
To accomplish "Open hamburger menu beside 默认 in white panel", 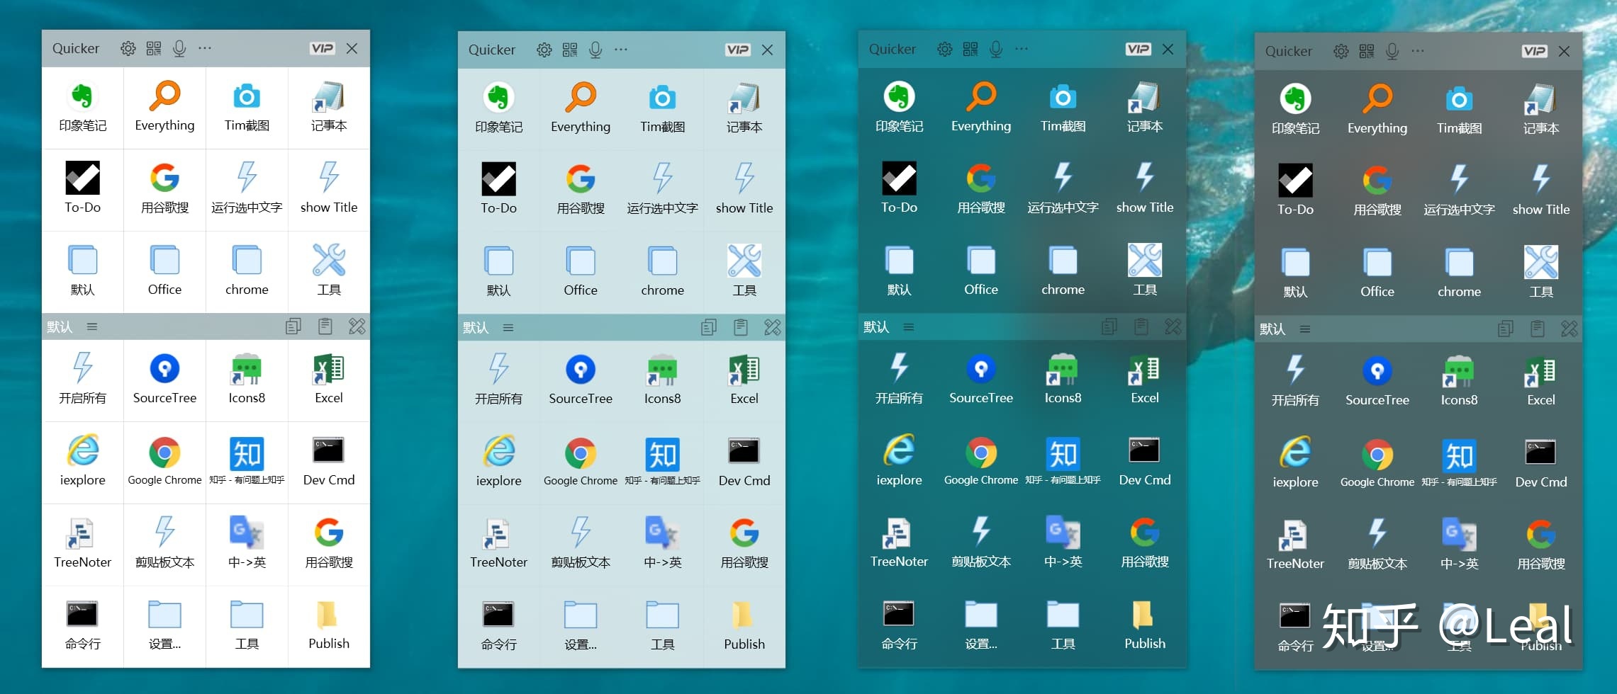I will point(92,326).
